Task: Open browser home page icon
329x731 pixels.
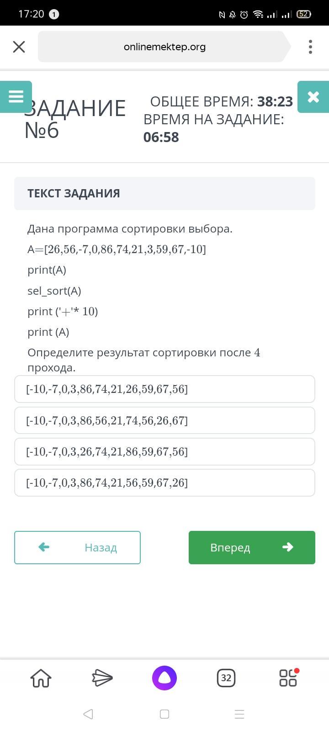Action: tap(41, 678)
